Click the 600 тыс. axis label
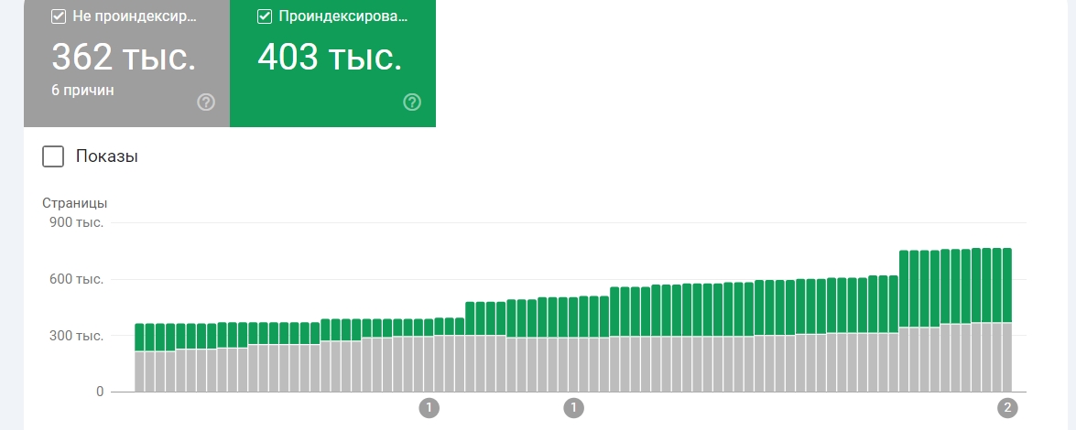 76,279
